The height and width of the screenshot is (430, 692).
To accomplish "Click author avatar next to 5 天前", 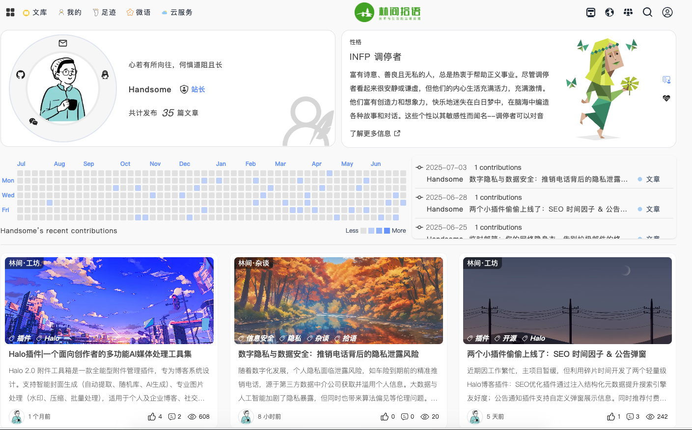I will (475, 417).
